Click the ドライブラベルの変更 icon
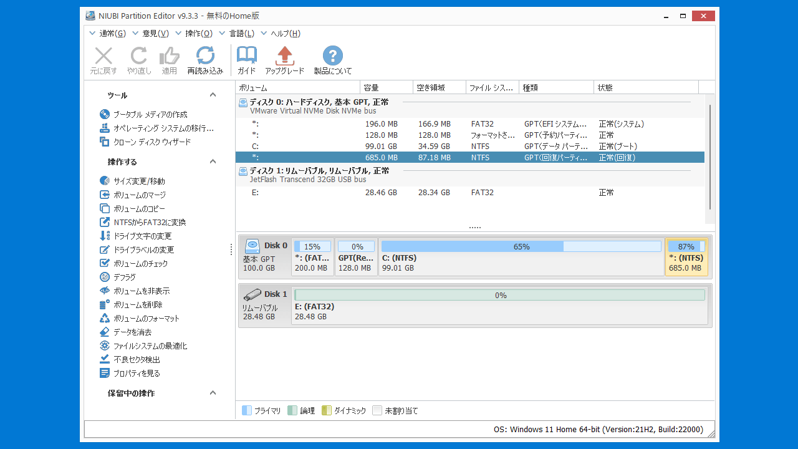The height and width of the screenshot is (449, 798). pyautogui.click(x=105, y=249)
